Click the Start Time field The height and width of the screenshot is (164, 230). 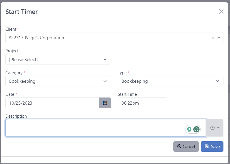pos(142,103)
